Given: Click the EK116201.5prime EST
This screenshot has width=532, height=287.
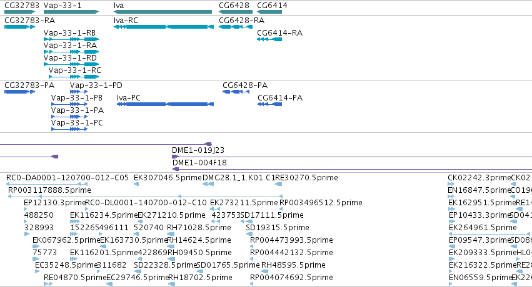Looking at the screenshot, I should pyautogui.click(x=74, y=260).
